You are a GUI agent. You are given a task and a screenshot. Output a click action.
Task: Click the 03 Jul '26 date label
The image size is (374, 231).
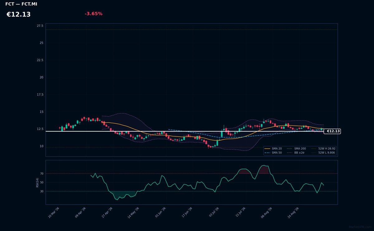click(214, 213)
